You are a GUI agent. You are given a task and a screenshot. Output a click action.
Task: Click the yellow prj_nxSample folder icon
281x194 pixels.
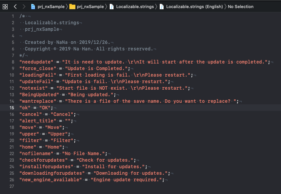tap(72, 7)
